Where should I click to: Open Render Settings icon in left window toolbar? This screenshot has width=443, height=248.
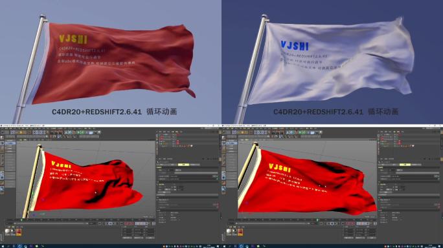click(61, 132)
